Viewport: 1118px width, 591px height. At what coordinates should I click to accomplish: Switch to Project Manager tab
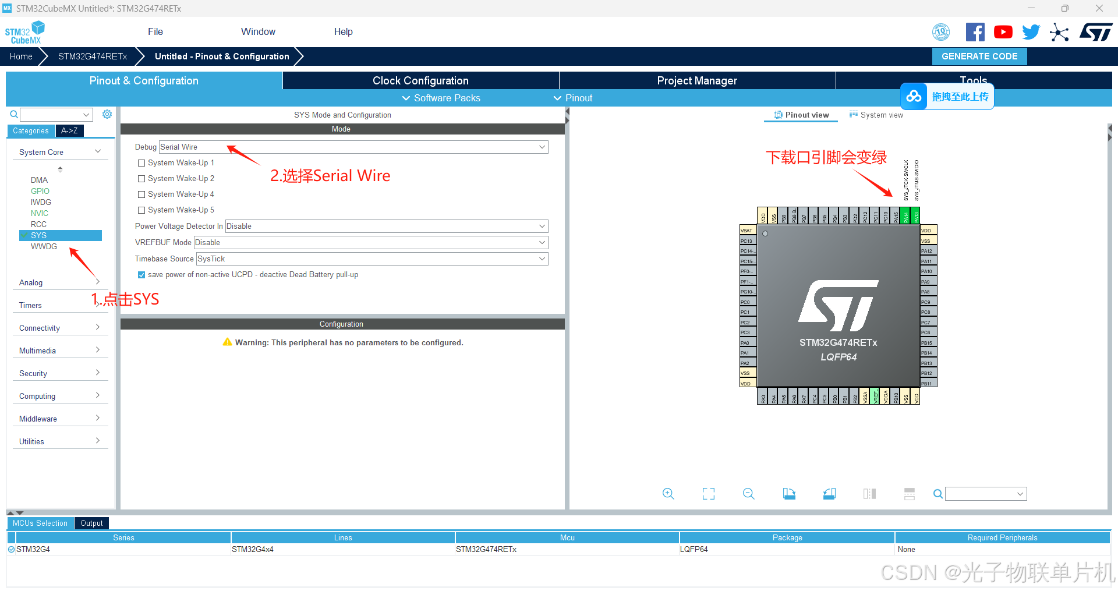697,80
